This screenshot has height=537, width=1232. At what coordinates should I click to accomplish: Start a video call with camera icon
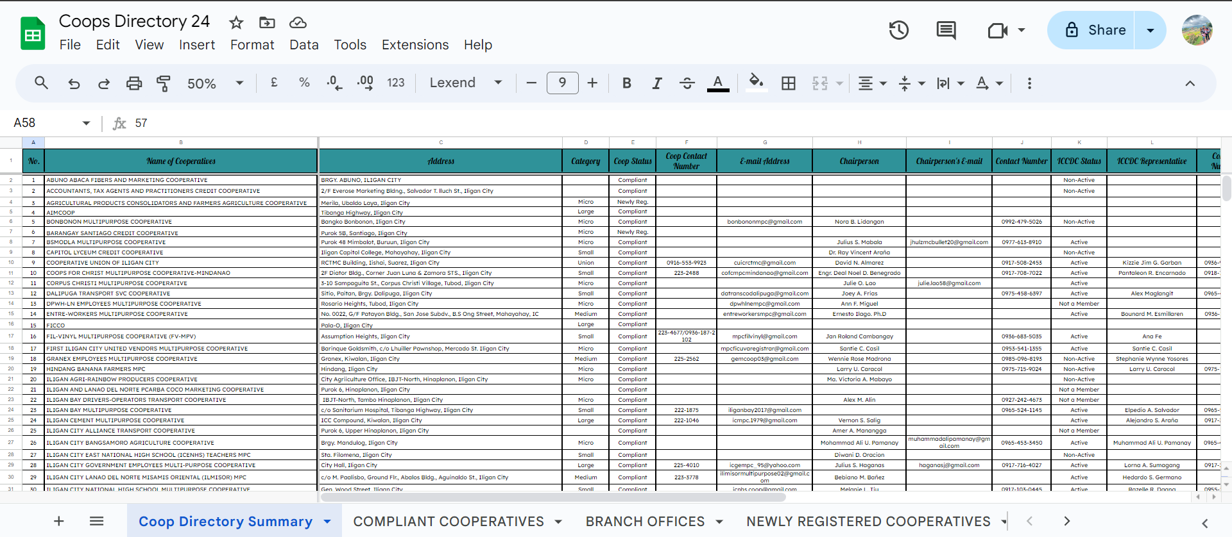tap(998, 30)
